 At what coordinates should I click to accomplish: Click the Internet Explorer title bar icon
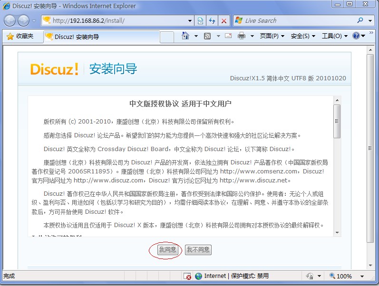[x=7, y=6]
